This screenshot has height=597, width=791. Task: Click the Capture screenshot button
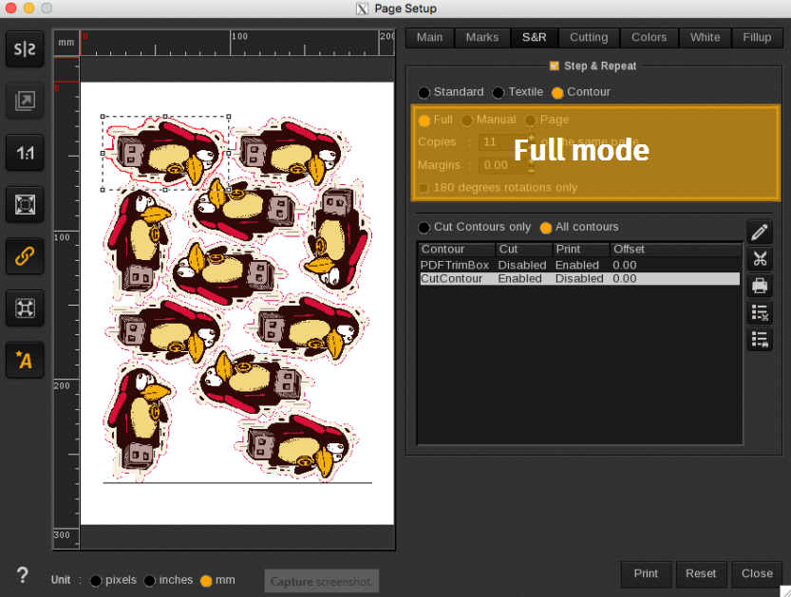tap(322, 582)
